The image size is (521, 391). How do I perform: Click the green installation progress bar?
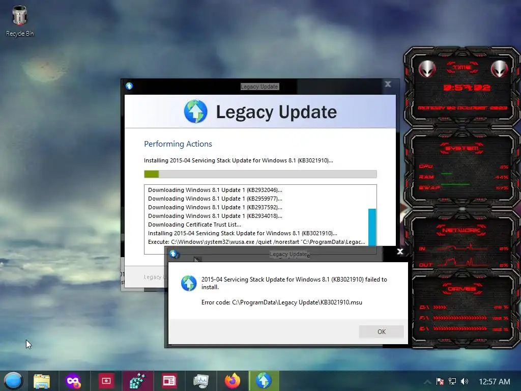pyautogui.click(x=260, y=174)
